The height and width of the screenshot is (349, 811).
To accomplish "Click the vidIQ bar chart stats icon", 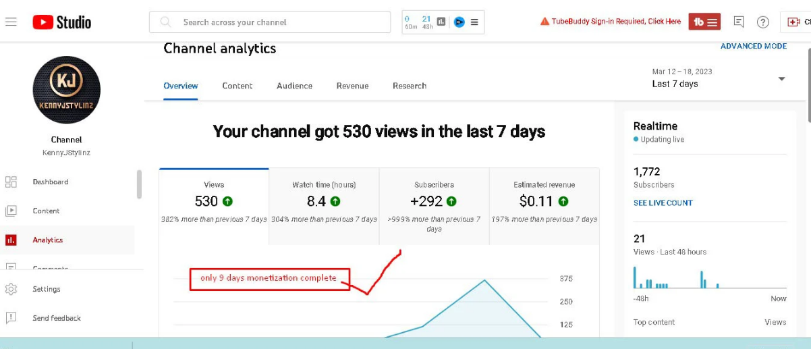I will tap(441, 22).
